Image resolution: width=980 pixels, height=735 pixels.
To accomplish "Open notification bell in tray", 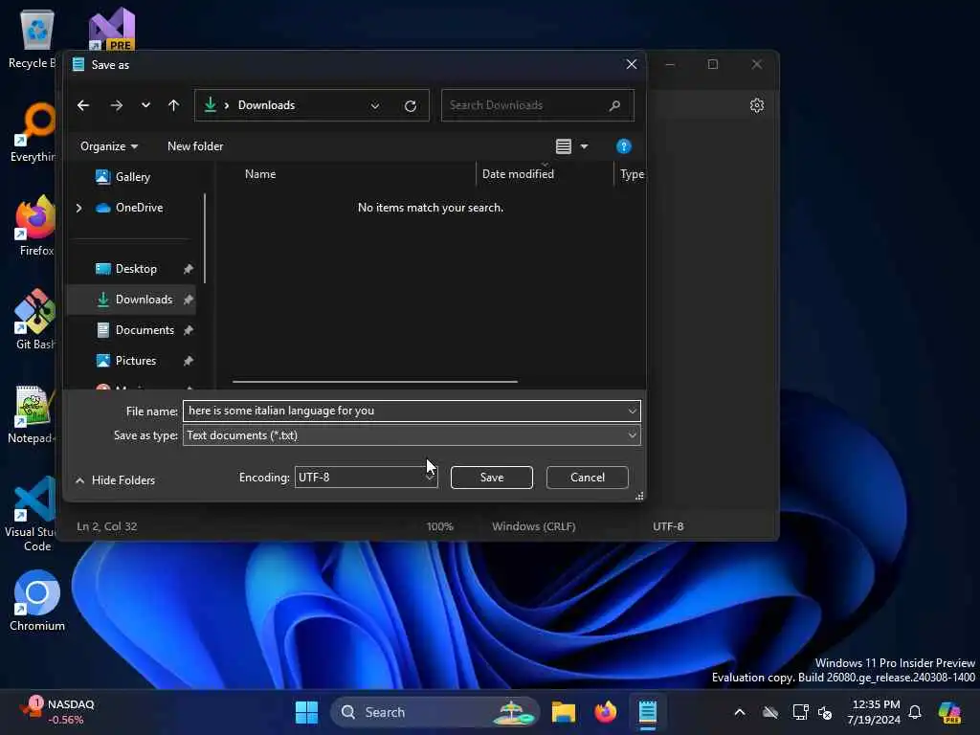I will 915,712.
